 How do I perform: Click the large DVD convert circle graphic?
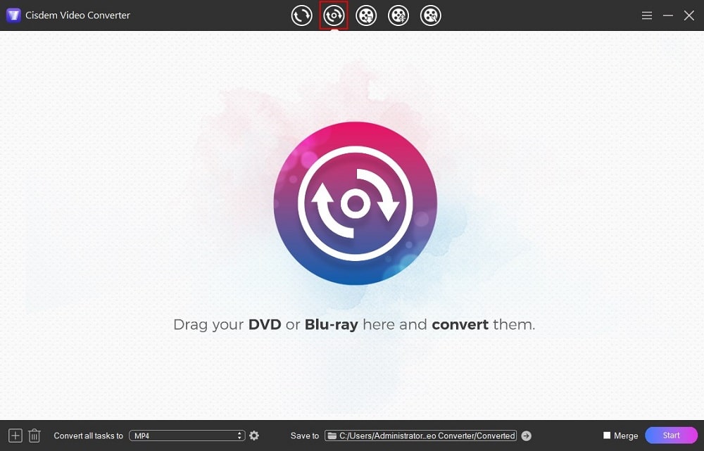tap(355, 203)
